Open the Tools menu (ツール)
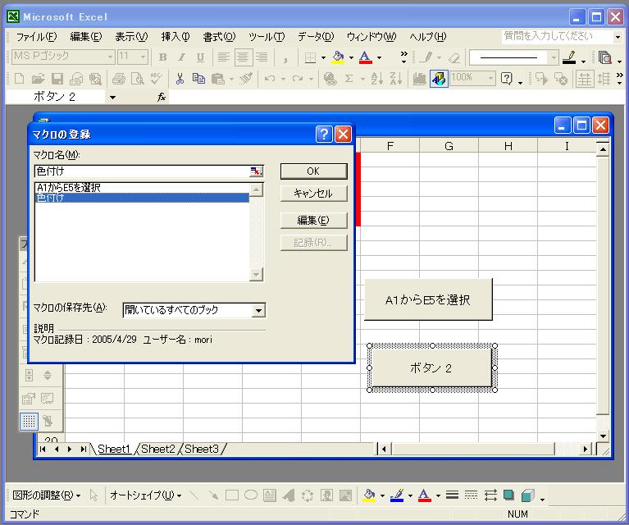This screenshot has height=525, width=629. pyautogui.click(x=267, y=37)
